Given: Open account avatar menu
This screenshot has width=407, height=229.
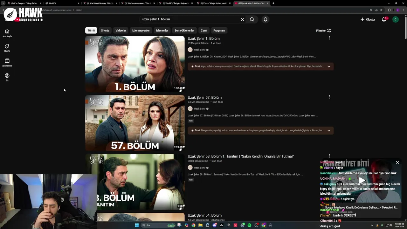Looking at the screenshot, I should pyautogui.click(x=396, y=19).
